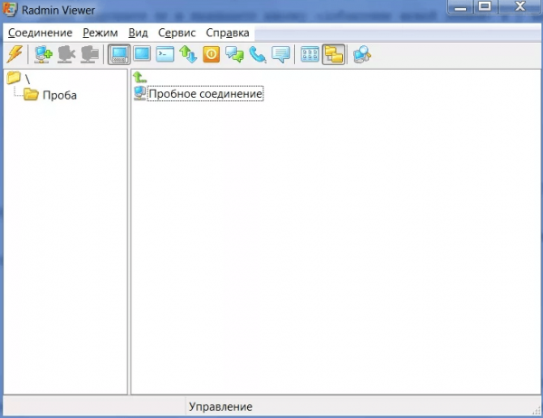
Task: Select File Transfer mode icon
Action: coord(188,54)
